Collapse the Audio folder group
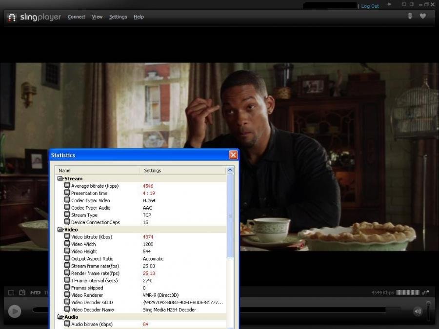The height and width of the screenshot is (329, 439). click(x=60, y=317)
